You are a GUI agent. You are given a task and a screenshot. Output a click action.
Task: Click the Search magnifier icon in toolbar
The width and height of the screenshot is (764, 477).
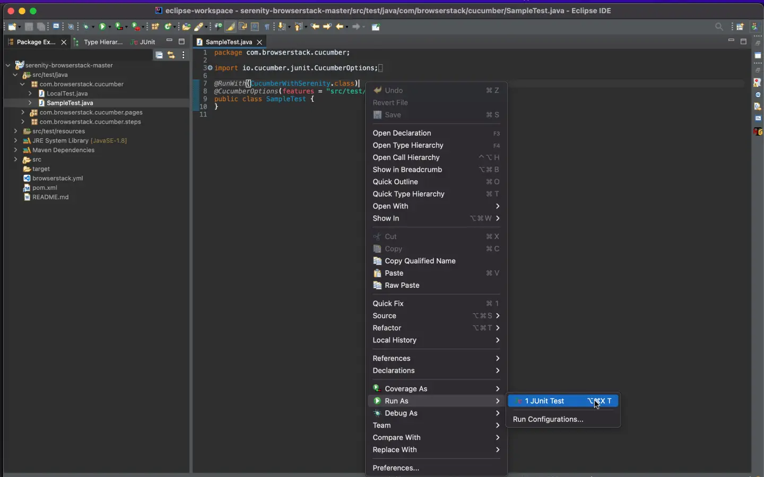tap(719, 26)
